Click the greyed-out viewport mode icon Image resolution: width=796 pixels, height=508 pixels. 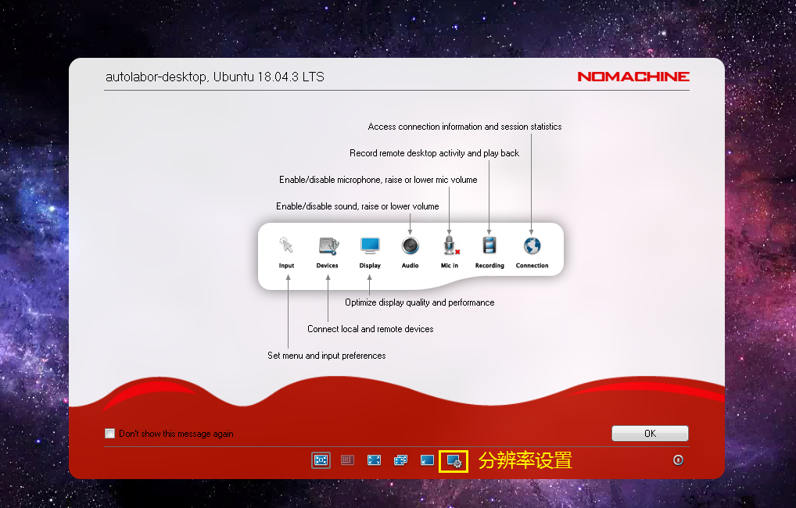(348, 460)
